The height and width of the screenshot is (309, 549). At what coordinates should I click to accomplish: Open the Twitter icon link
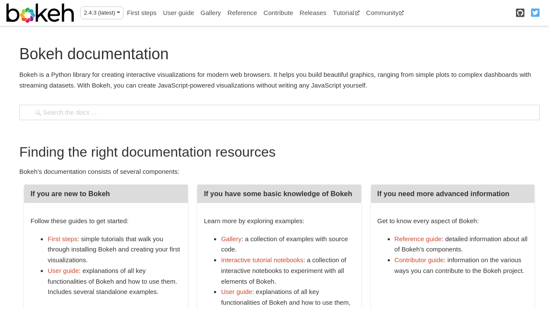click(535, 13)
